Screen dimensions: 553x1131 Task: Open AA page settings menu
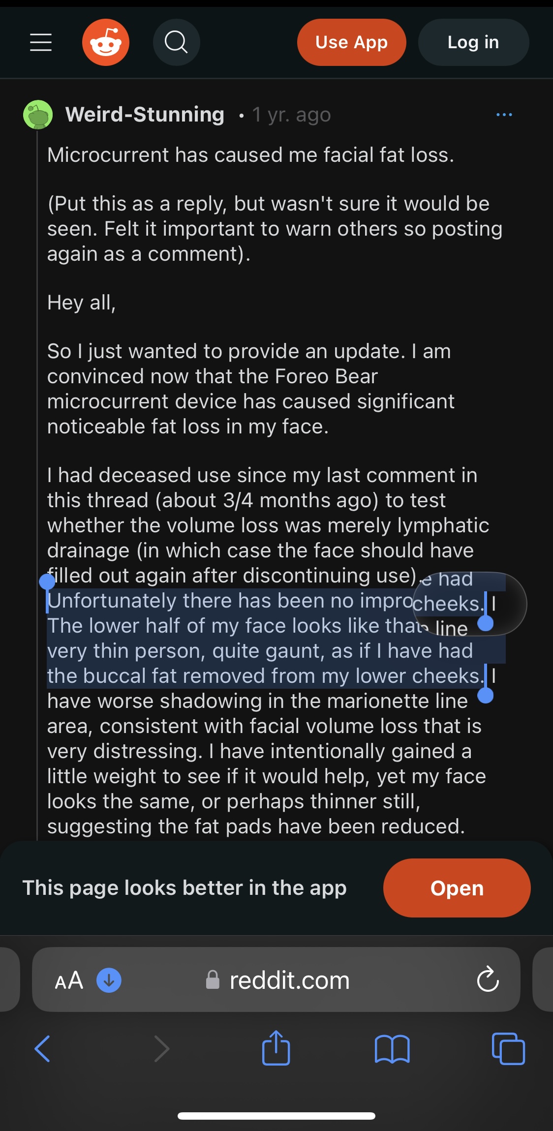[69, 980]
